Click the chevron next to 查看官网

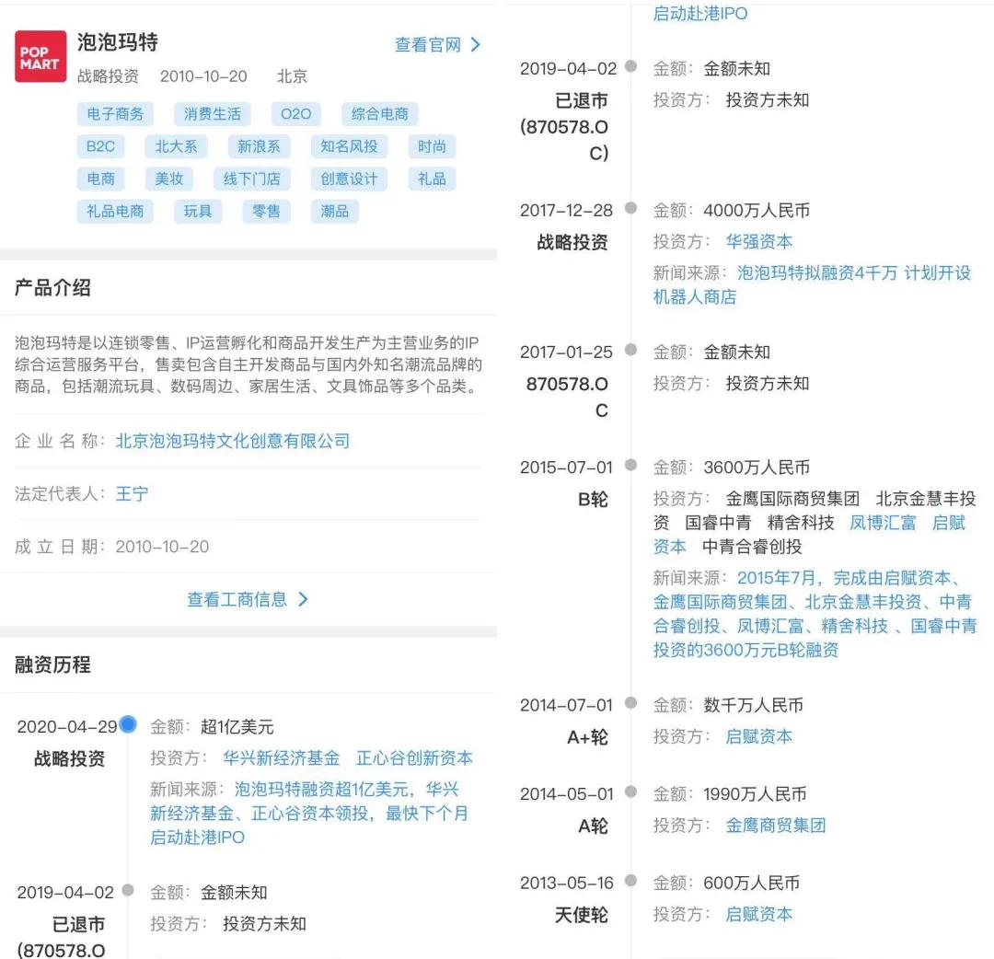point(476,45)
